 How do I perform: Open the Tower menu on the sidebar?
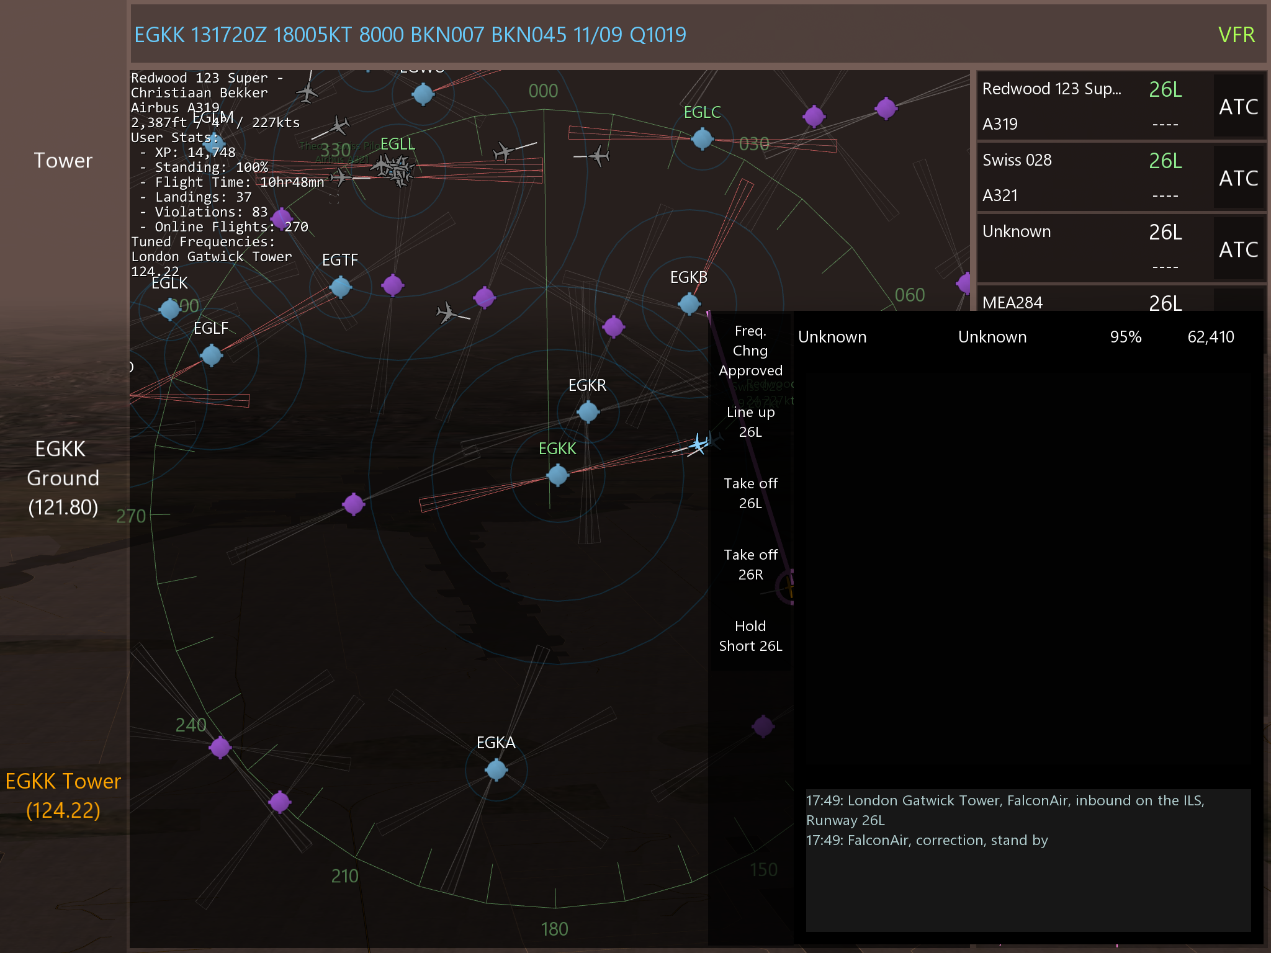click(63, 161)
